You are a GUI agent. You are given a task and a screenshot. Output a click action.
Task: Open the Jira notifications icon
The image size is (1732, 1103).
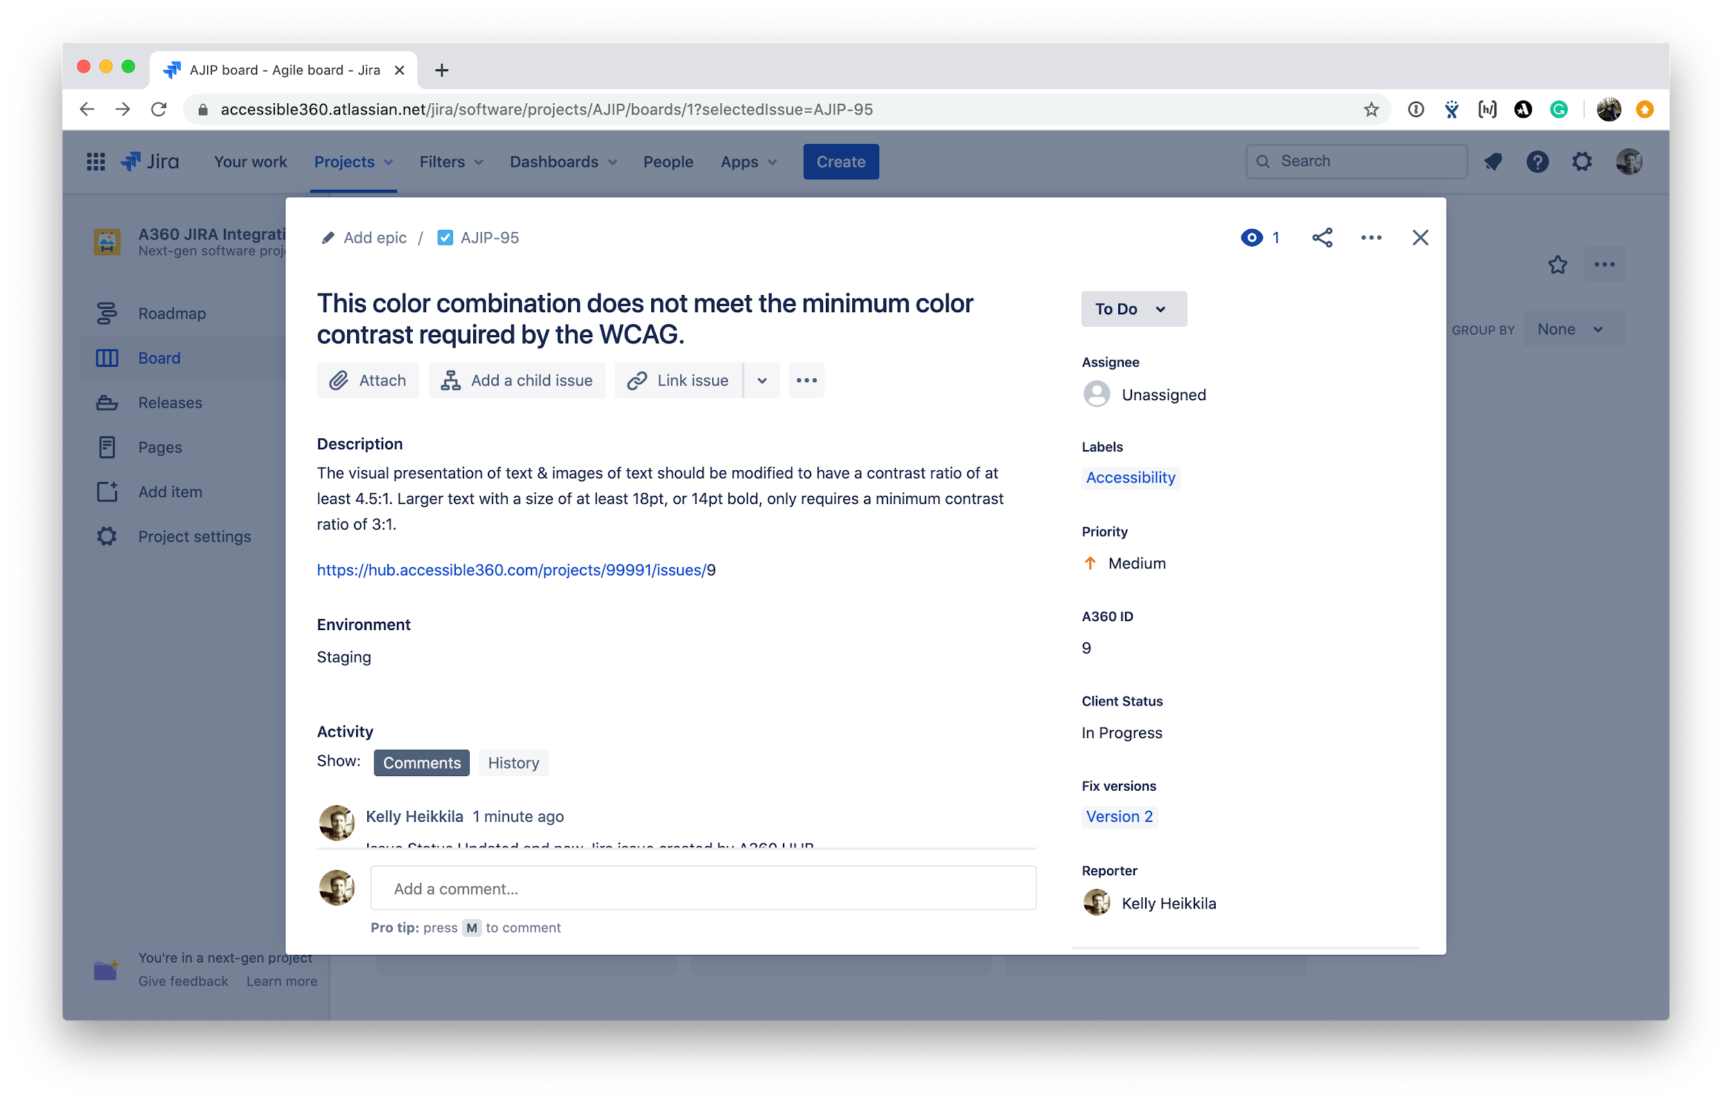tap(1493, 162)
